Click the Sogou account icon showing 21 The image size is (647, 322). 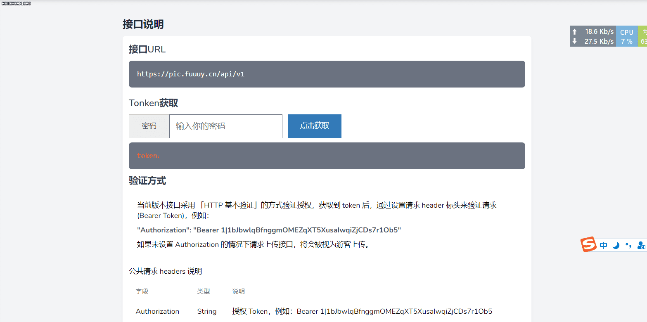[641, 245]
